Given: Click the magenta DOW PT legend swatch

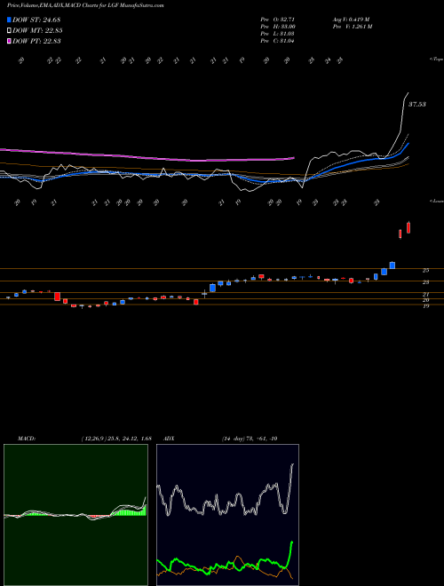Looking at the screenshot, I should [9, 41].
